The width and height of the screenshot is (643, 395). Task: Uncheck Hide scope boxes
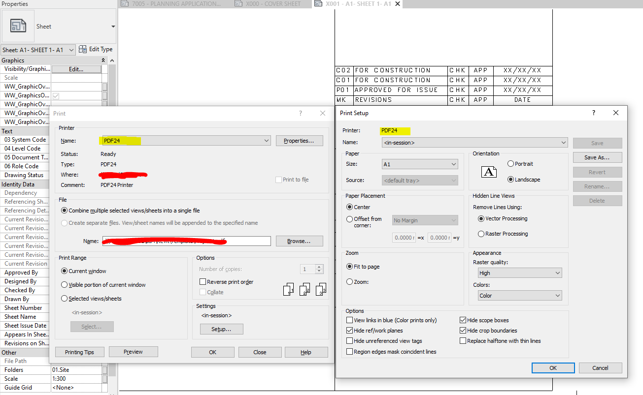(463, 320)
